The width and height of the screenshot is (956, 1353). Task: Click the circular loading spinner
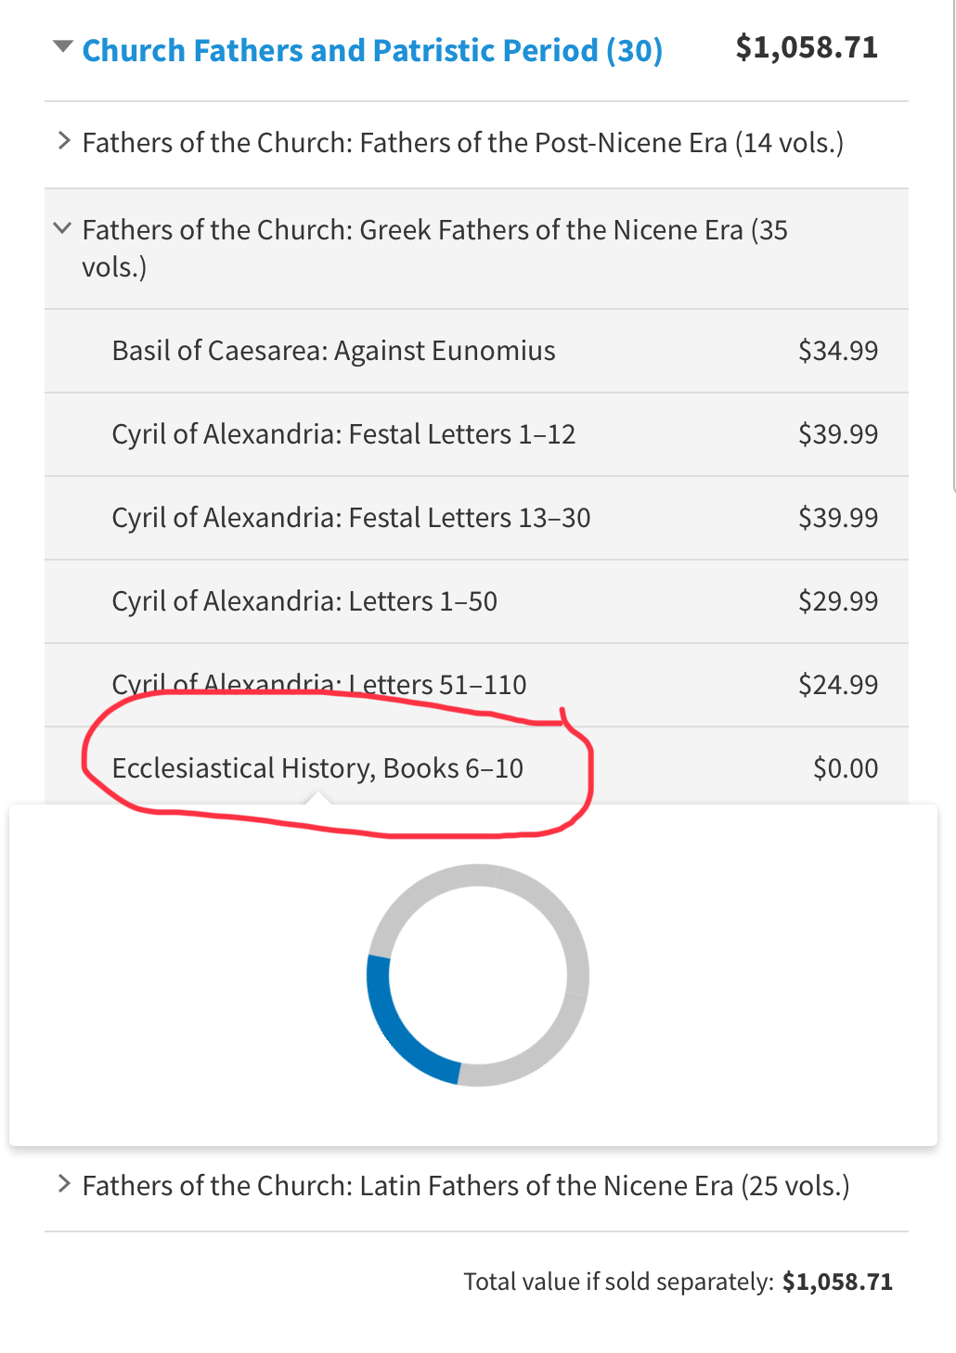tap(478, 975)
